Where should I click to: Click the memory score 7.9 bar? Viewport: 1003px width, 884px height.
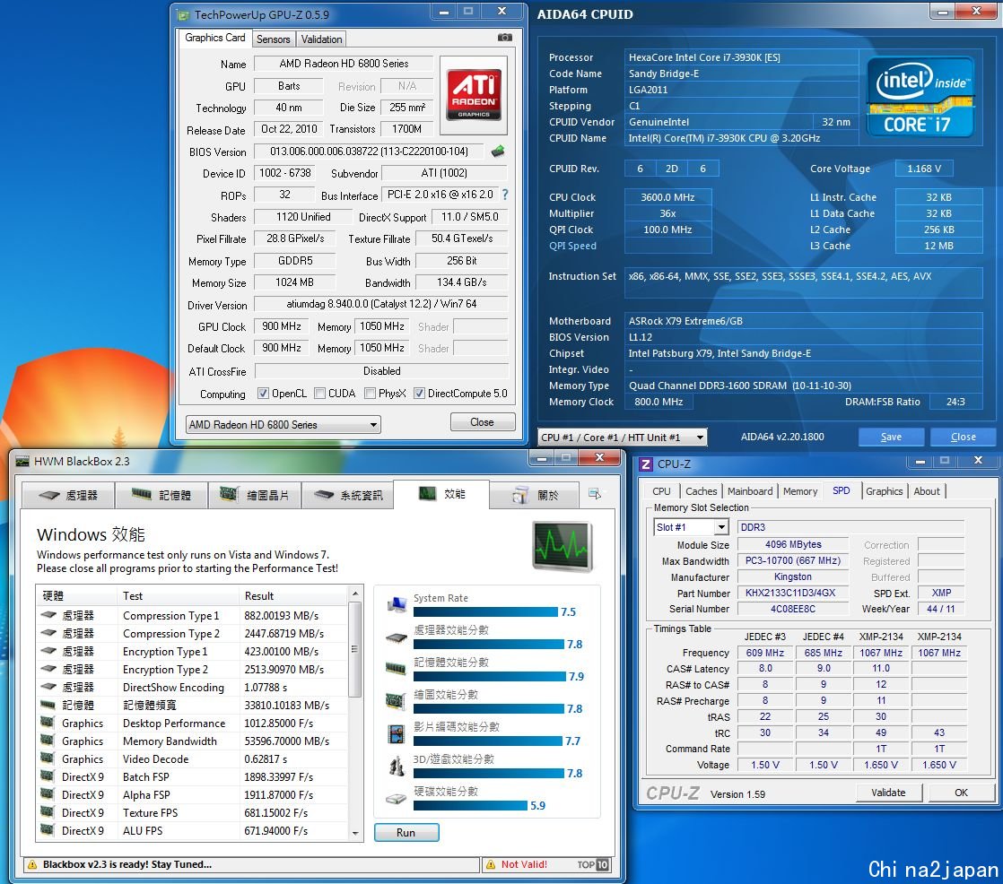pos(490,677)
